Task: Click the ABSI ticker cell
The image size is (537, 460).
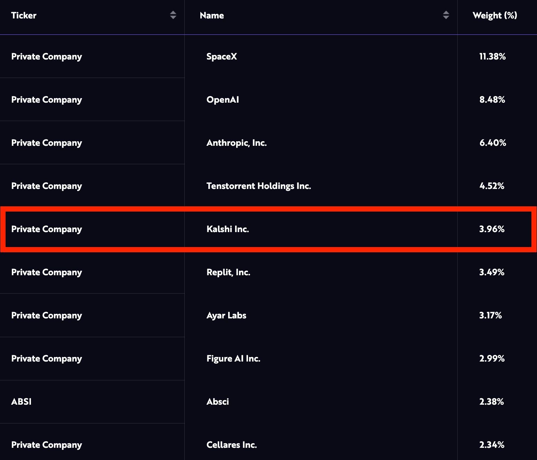Action: click(21, 402)
